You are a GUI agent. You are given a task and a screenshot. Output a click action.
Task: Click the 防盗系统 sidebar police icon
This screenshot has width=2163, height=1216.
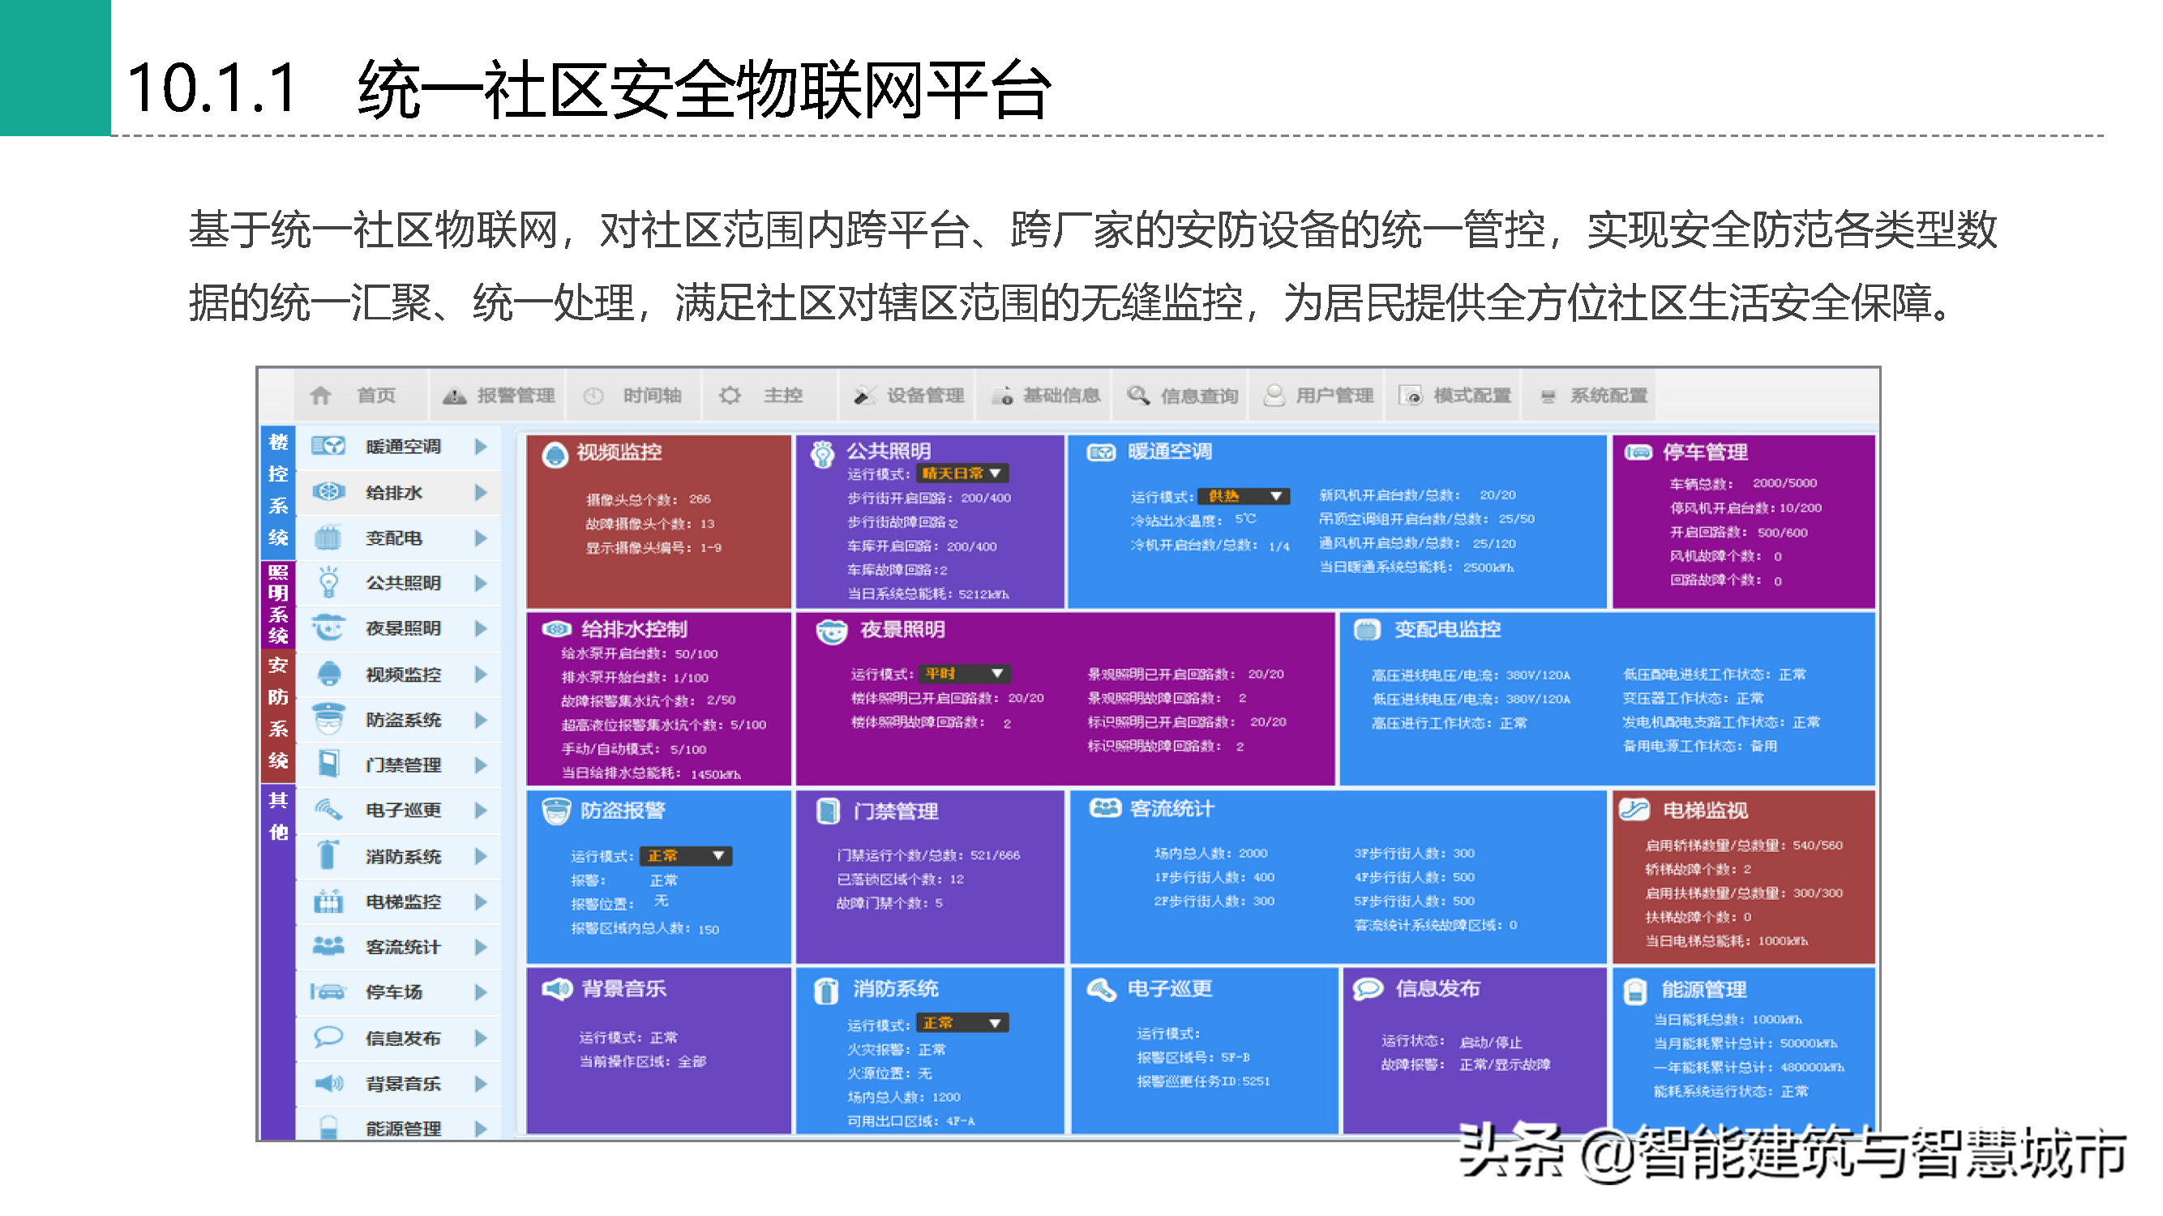(328, 719)
